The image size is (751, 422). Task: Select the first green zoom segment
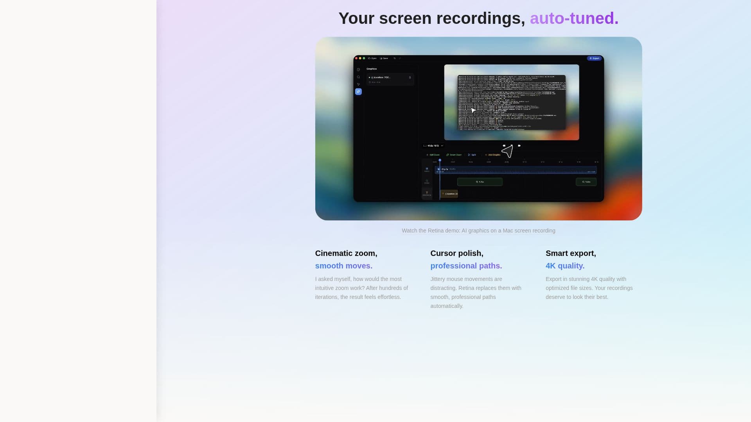[480, 182]
